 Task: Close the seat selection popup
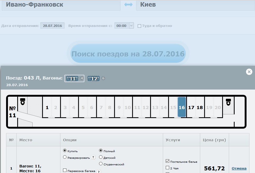tap(249, 72)
